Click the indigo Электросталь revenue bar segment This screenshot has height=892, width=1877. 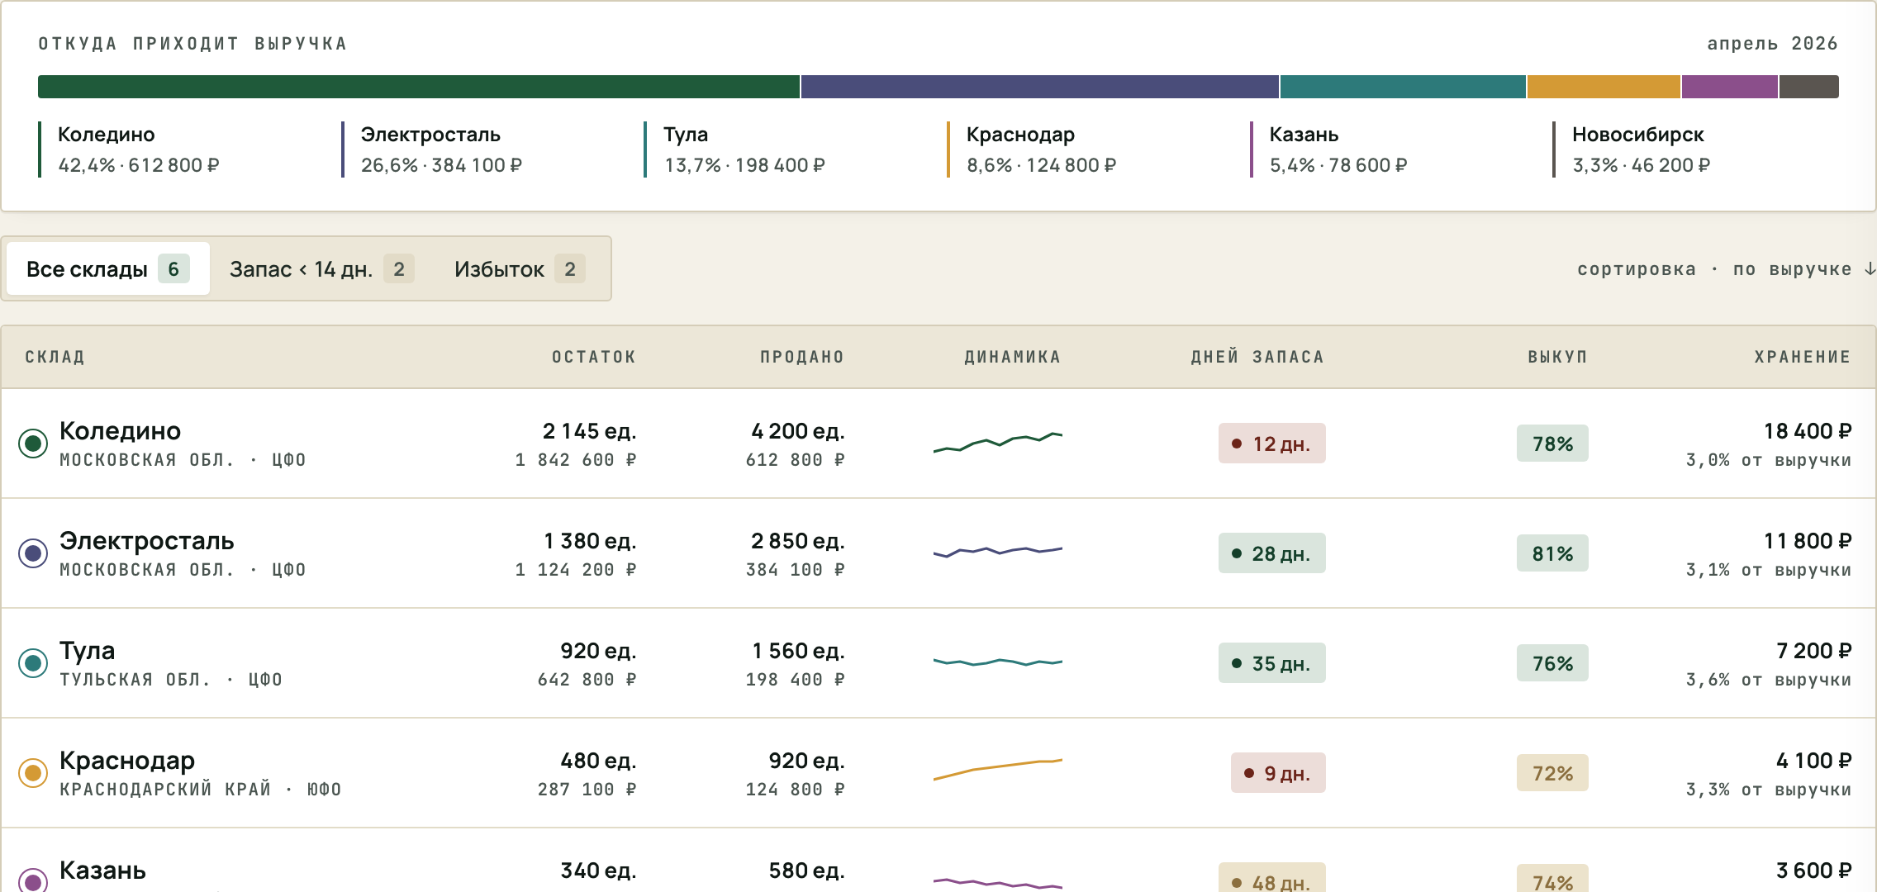pyautogui.click(x=1040, y=87)
